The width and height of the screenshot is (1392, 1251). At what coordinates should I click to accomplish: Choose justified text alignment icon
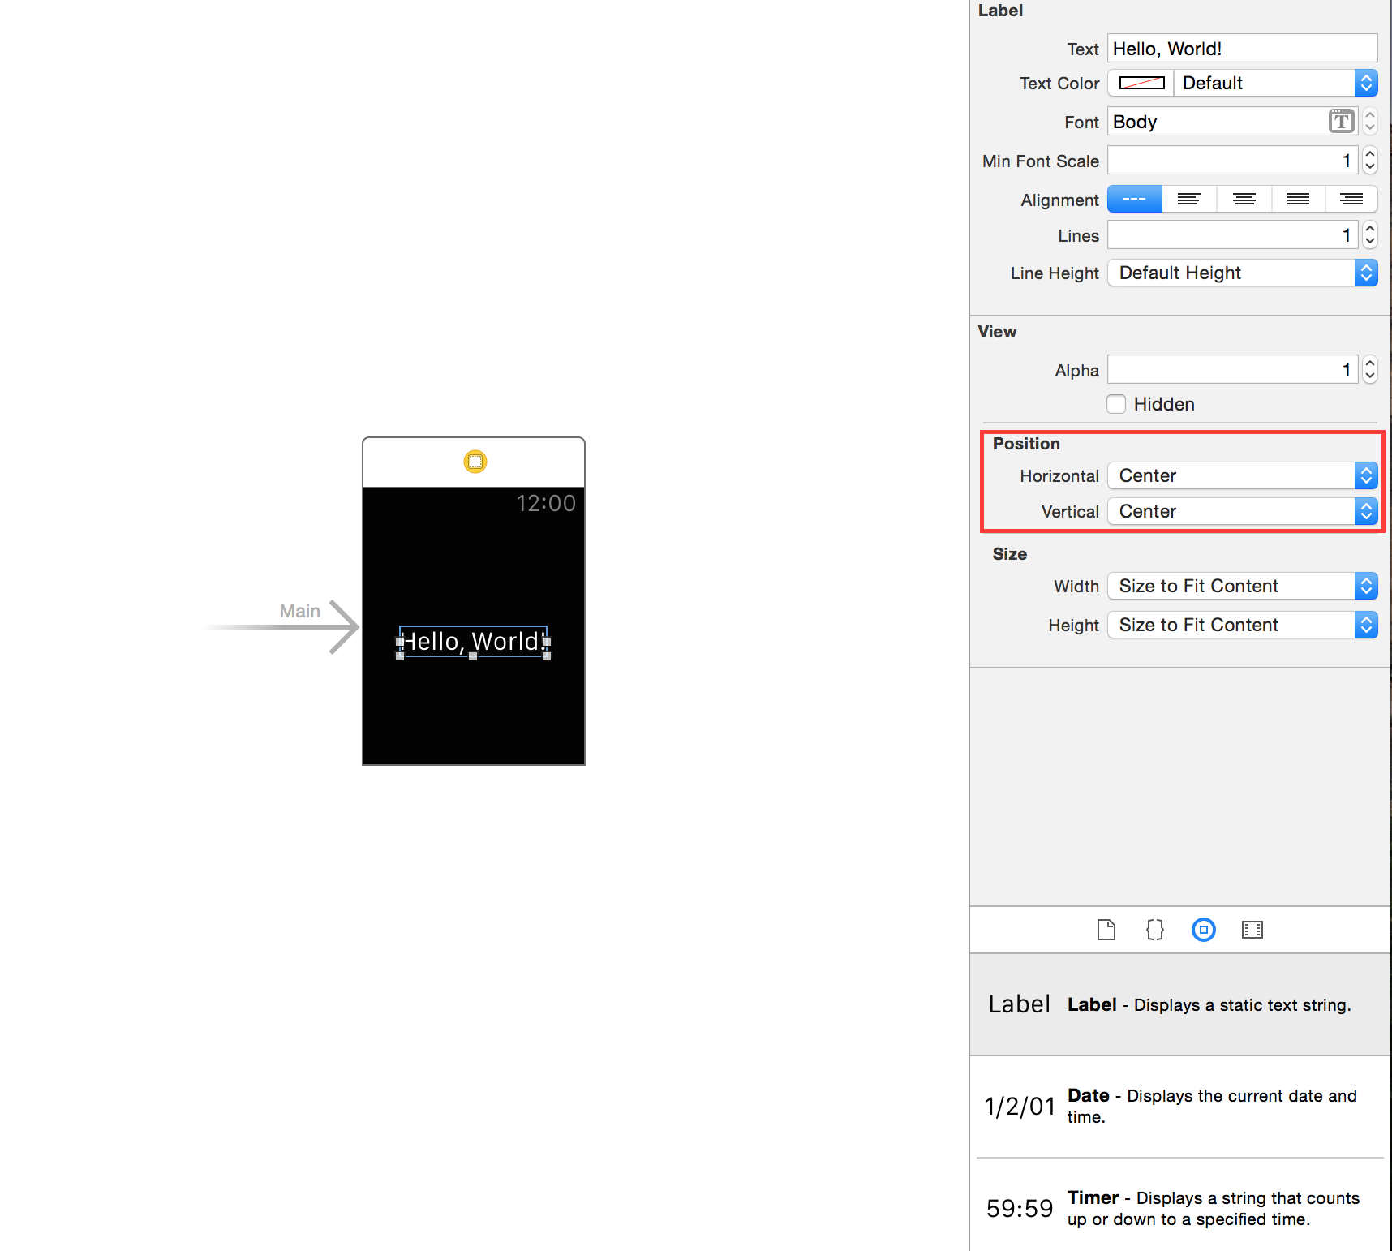tap(1298, 199)
